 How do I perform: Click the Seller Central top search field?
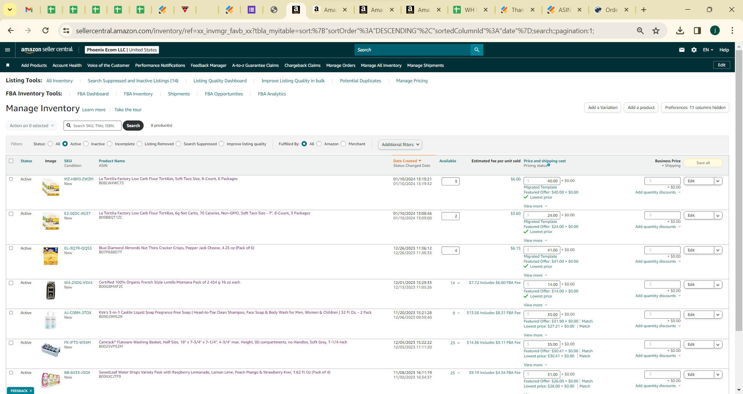[x=413, y=50]
